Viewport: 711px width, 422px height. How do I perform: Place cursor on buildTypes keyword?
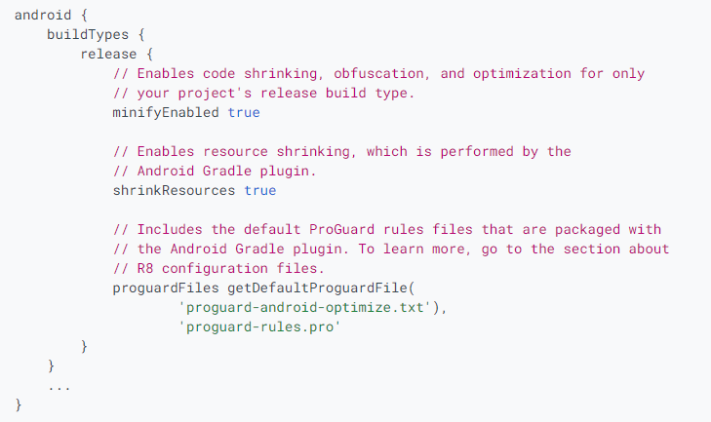pyautogui.click(x=88, y=34)
